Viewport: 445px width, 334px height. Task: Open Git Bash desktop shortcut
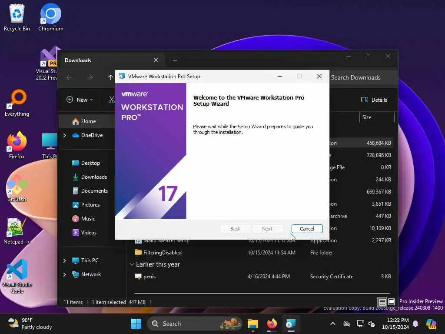coord(17,188)
